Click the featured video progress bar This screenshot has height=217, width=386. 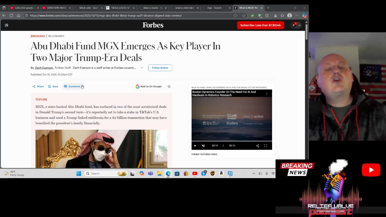click(x=232, y=141)
